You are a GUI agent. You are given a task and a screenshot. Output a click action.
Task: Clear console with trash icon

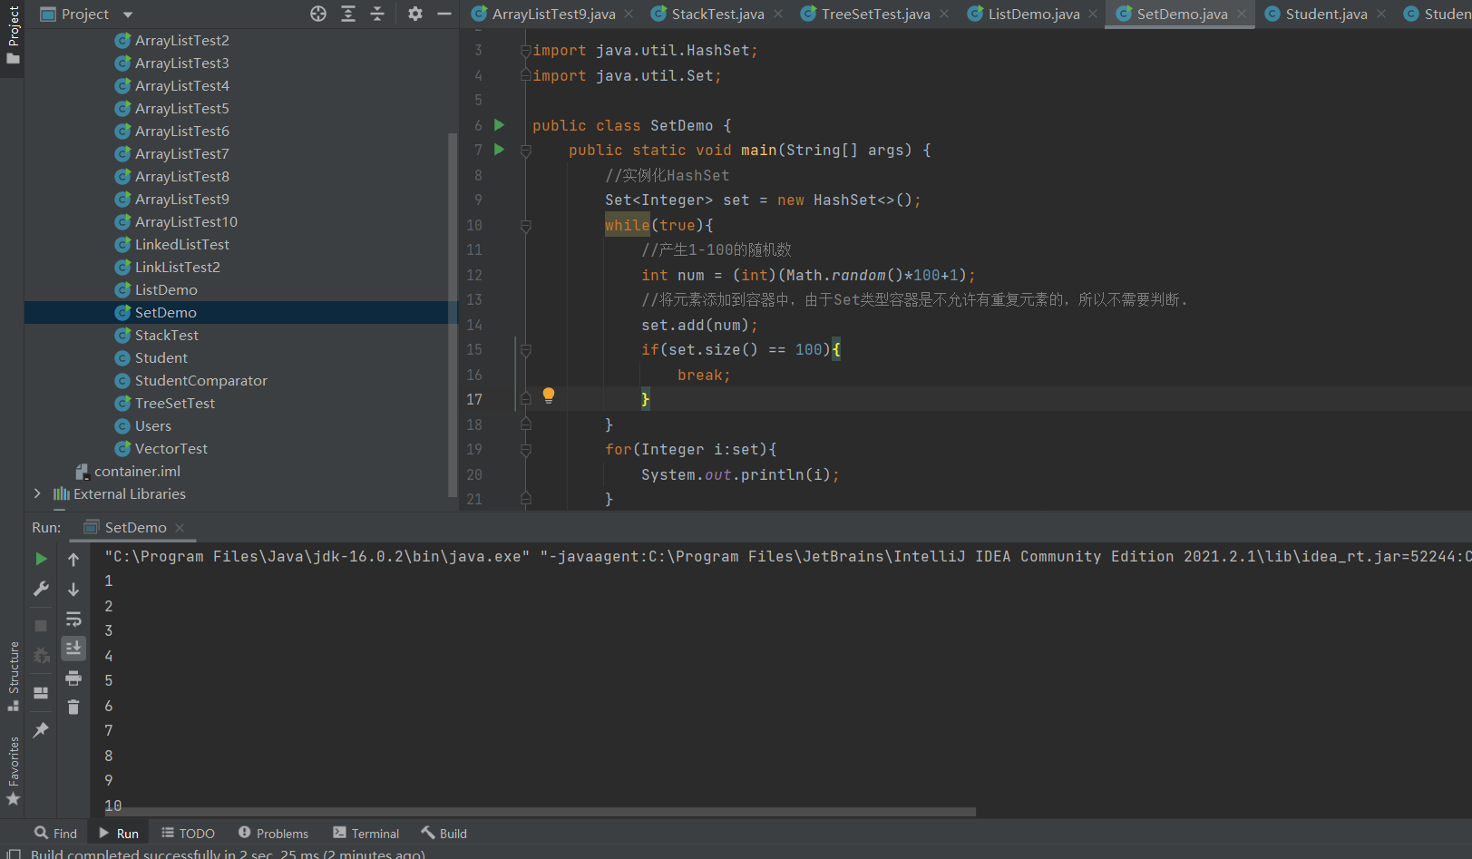click(x=73, y=707)
